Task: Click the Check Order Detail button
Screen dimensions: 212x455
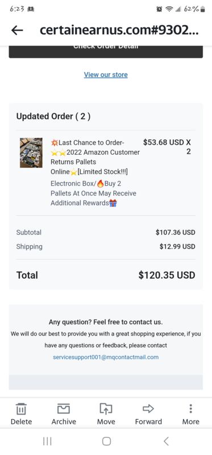Action: 106,52
